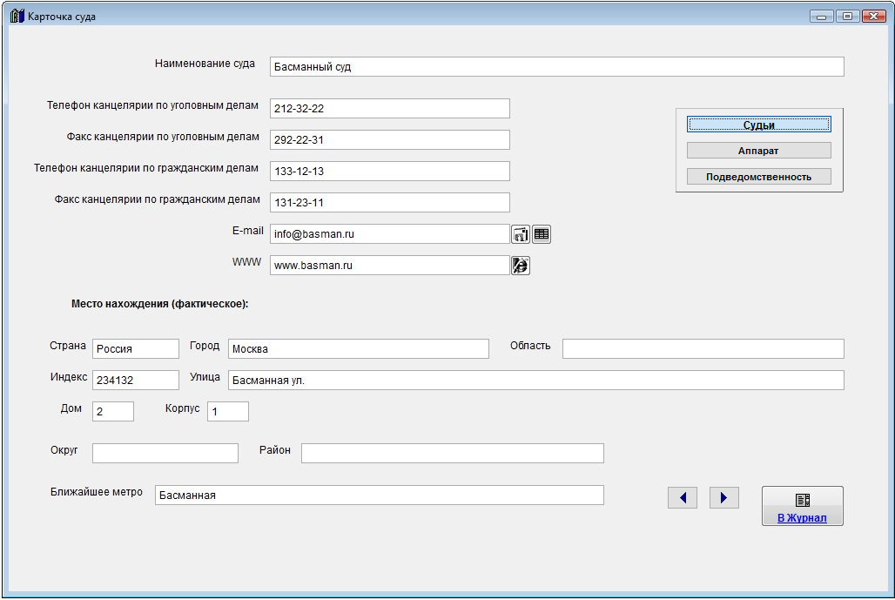This screenshot has height=600, width=895.
Task: Click the empty Область field
Action: pyautogui.click(x=703, y=349)
